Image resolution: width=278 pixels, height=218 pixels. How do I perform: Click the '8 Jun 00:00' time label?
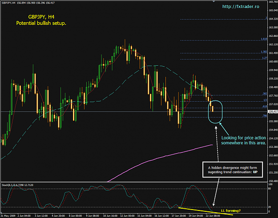[x=75, y=216]
